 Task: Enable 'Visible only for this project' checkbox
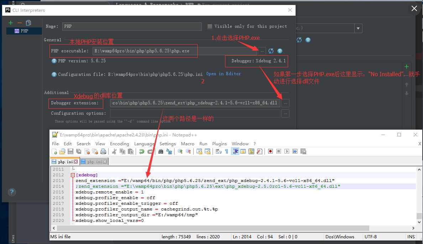coord(210,26)
